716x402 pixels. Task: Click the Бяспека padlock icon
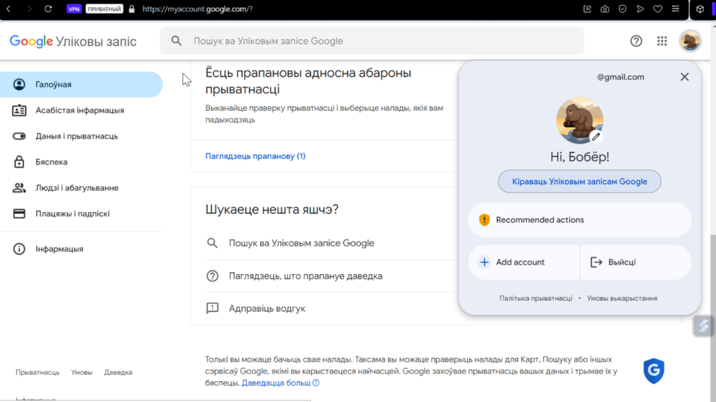(x=19, y=162)
